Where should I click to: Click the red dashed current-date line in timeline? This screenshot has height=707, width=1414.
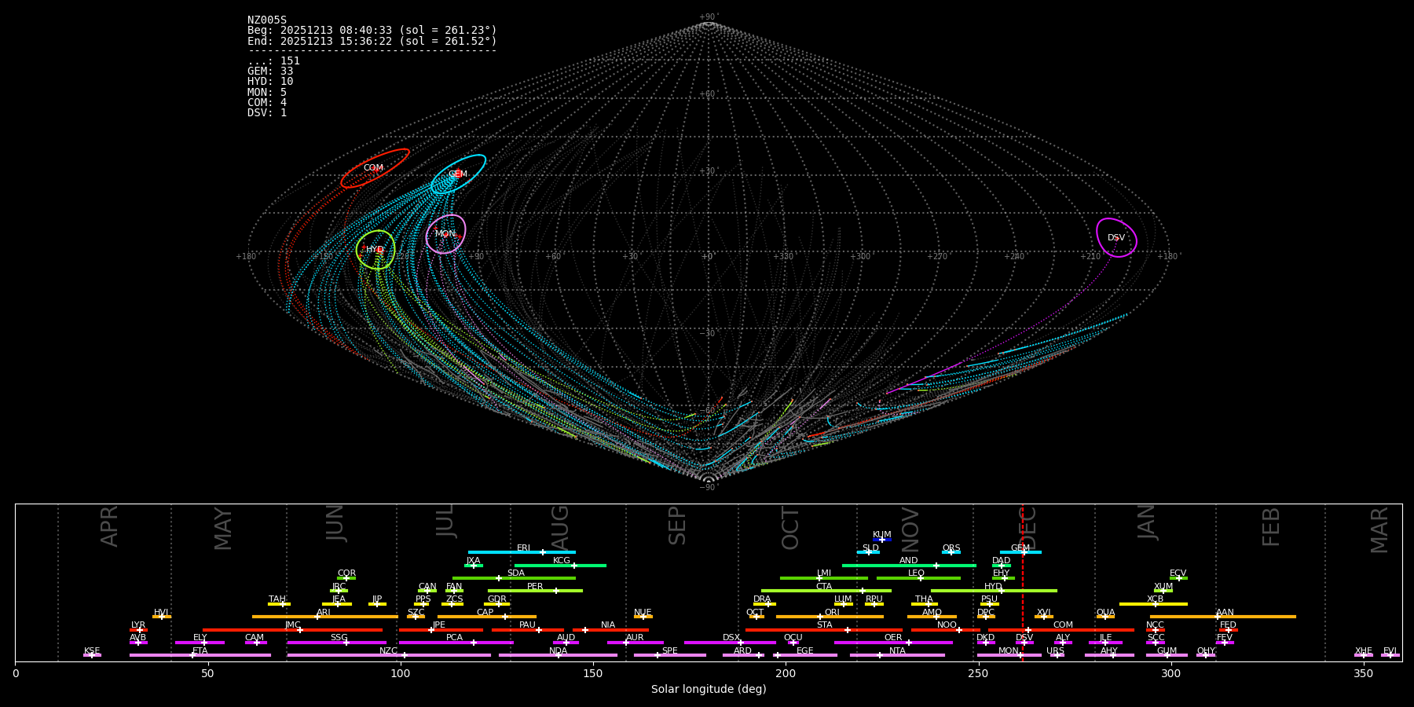1022,582
